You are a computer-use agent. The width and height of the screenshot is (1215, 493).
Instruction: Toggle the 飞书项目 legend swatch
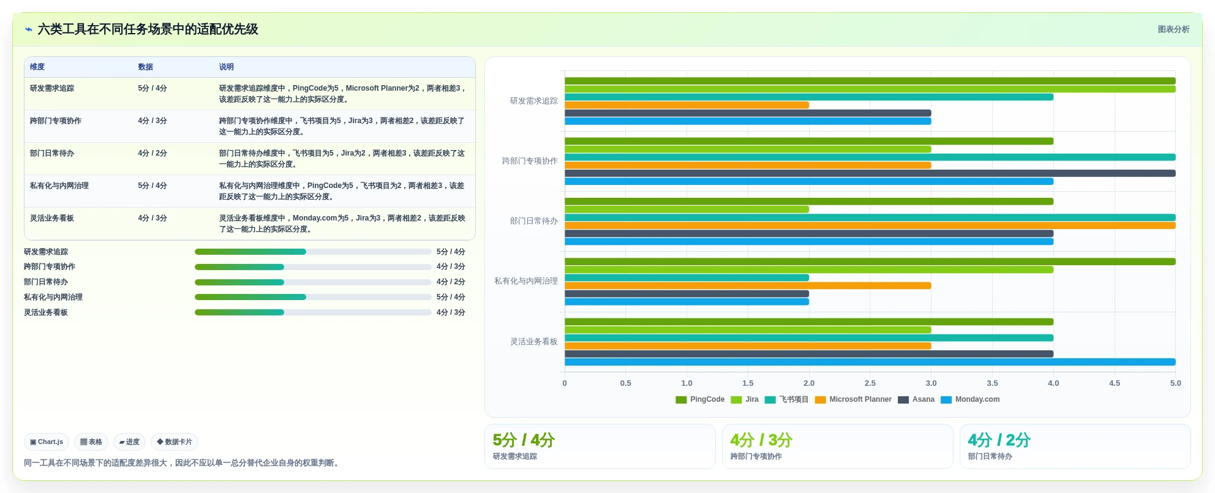click(770, 400)
